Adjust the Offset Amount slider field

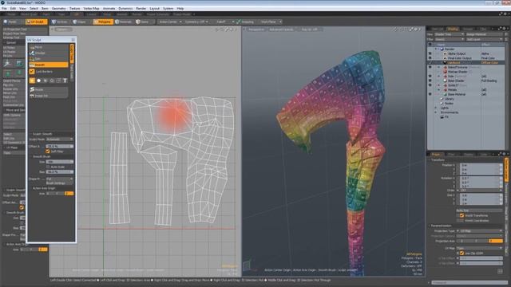tap(60, 147)
